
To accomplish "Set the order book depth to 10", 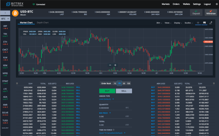I will (x=115, y=83).
